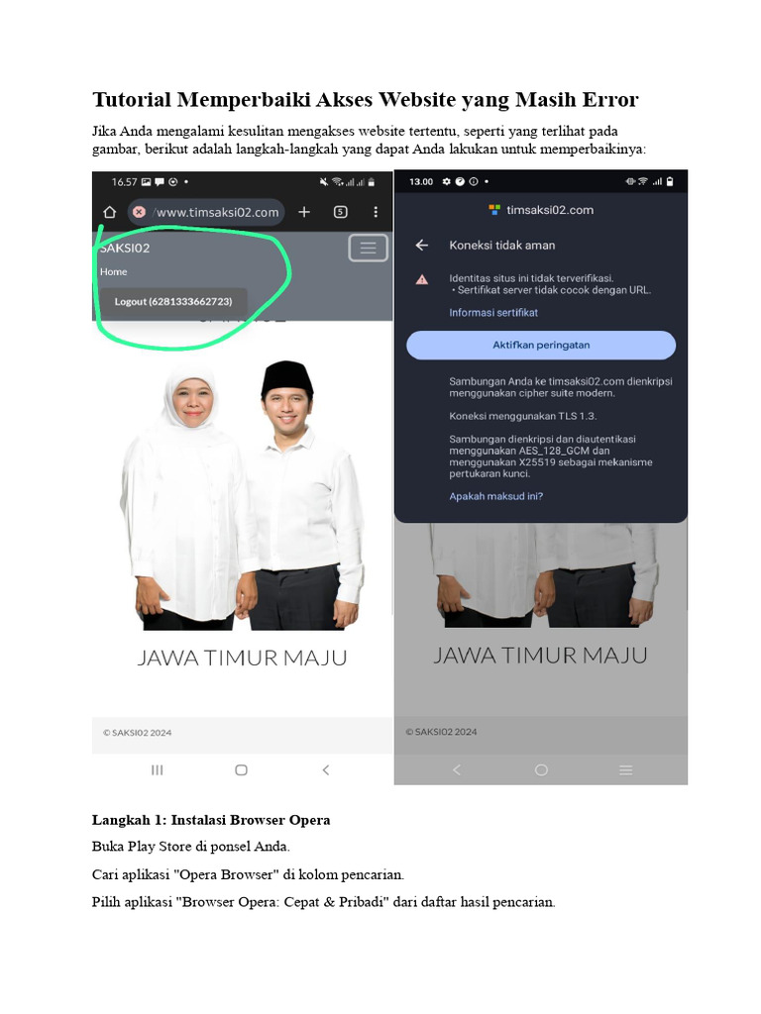Open a new tab with plus icon

(x=304, y=212)
